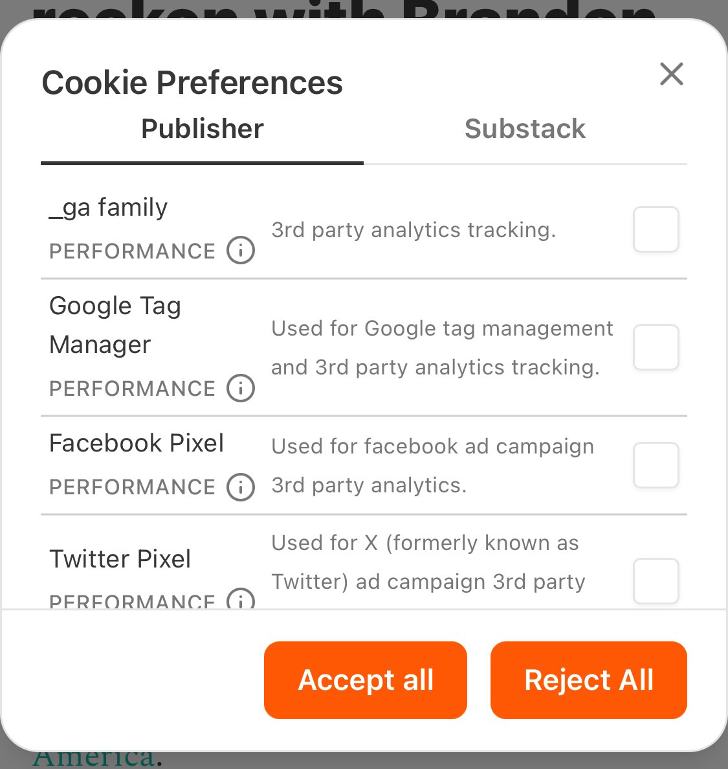Click the Twitter Pixel cookie name

(x=120, y=559)
